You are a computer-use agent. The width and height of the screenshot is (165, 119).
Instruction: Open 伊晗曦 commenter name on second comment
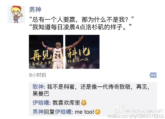(41, 103)
